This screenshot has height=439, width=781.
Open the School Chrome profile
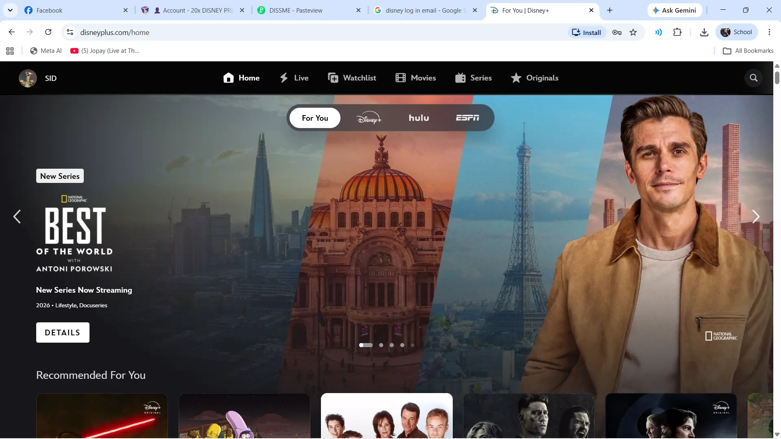click(x=736, y=32)
